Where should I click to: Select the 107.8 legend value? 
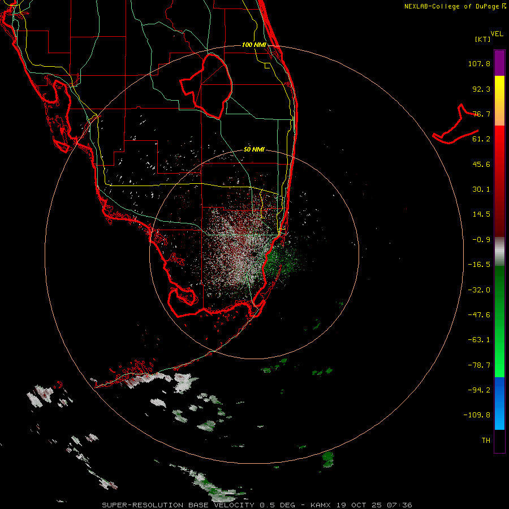pos(479,63)
